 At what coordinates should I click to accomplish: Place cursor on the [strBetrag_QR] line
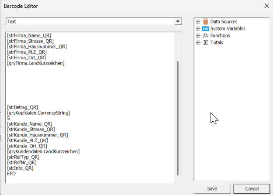(x=22, y=107)
